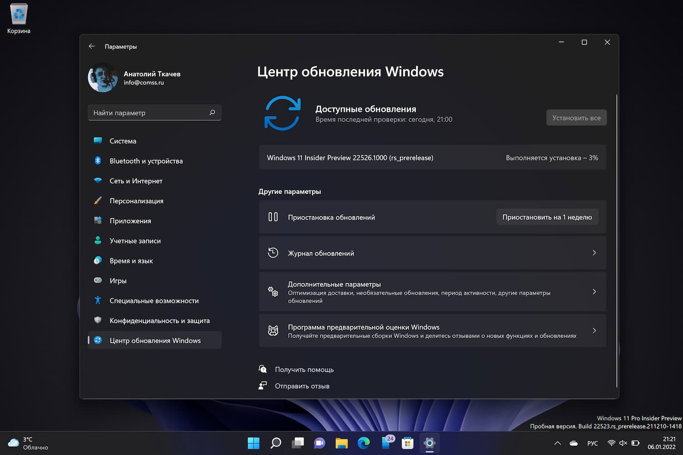Click the Получить помощь question icon
The width and height of the screenshot is (683, 455).
263,369
